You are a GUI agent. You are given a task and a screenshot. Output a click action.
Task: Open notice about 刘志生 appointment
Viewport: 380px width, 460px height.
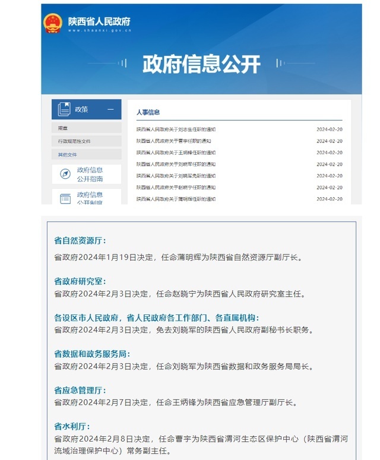tap(176, 130)
